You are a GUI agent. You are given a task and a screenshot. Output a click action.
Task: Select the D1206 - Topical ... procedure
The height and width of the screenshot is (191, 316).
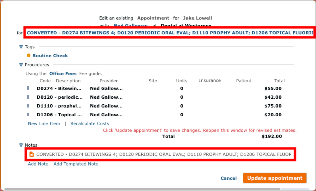click(x=59, y=115)
